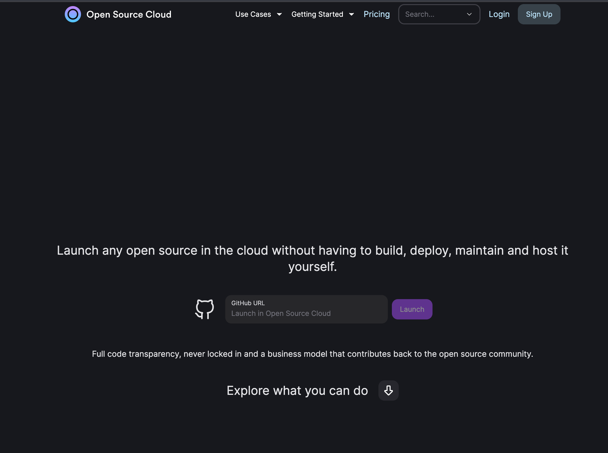608x453 pixels.
Task: Click the Sign Up button
Action: tap(539, 14)
